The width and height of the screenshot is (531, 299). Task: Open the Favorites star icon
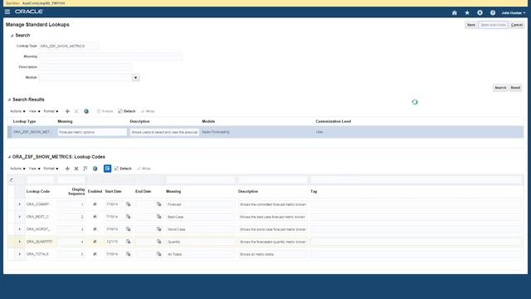click(467, 13)
